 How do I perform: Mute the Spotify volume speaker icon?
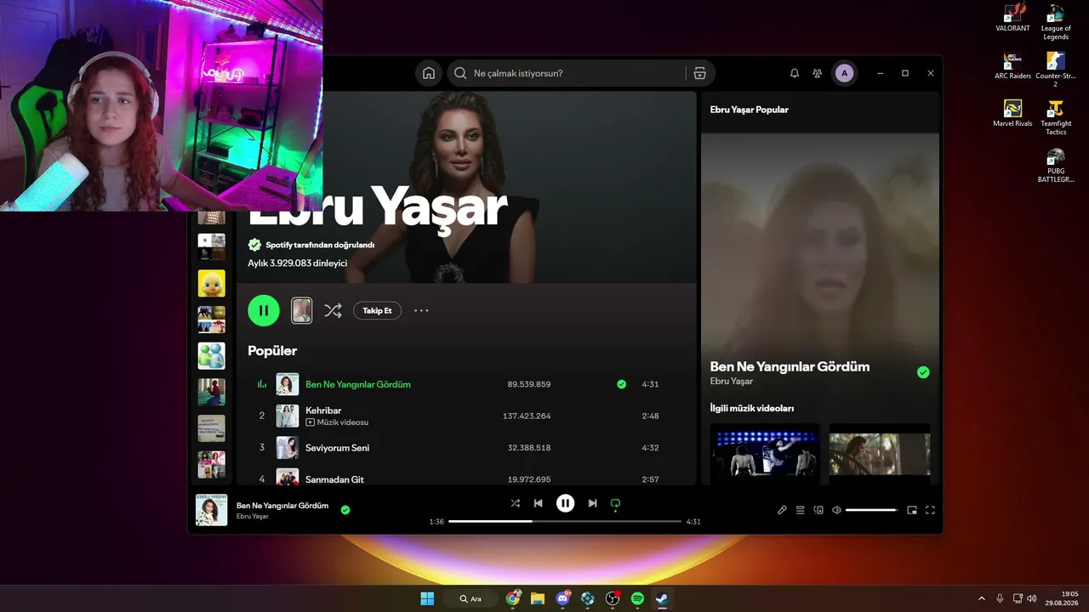tap(836, 510)
